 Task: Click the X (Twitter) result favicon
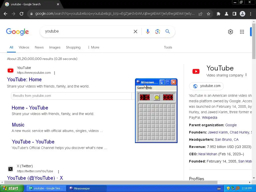(x=10, y=169)
